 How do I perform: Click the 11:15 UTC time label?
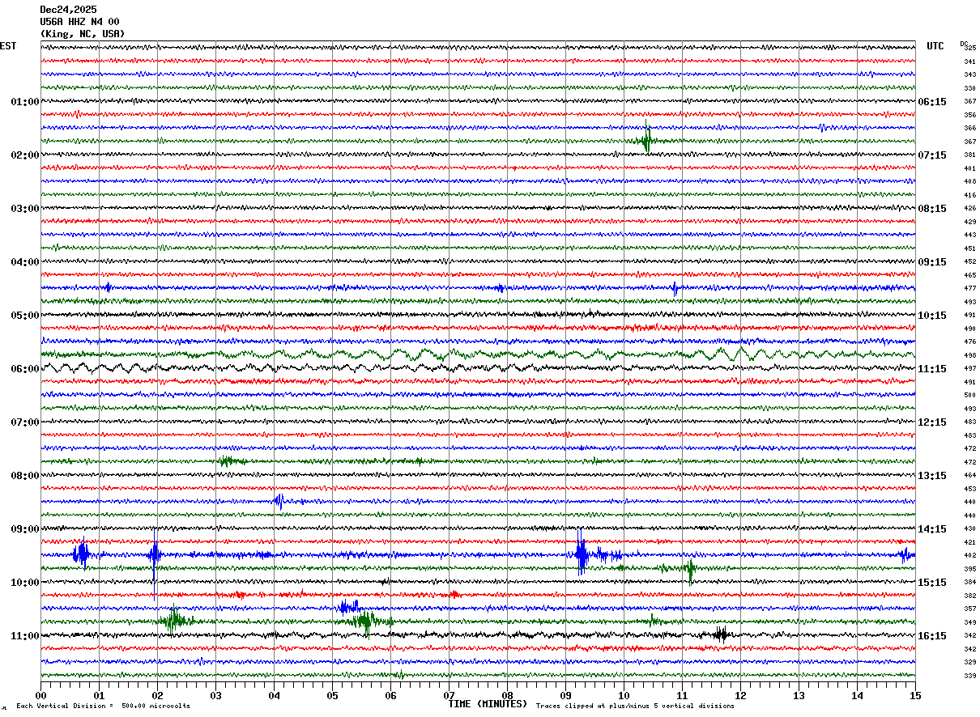click(x=932, y=369)
